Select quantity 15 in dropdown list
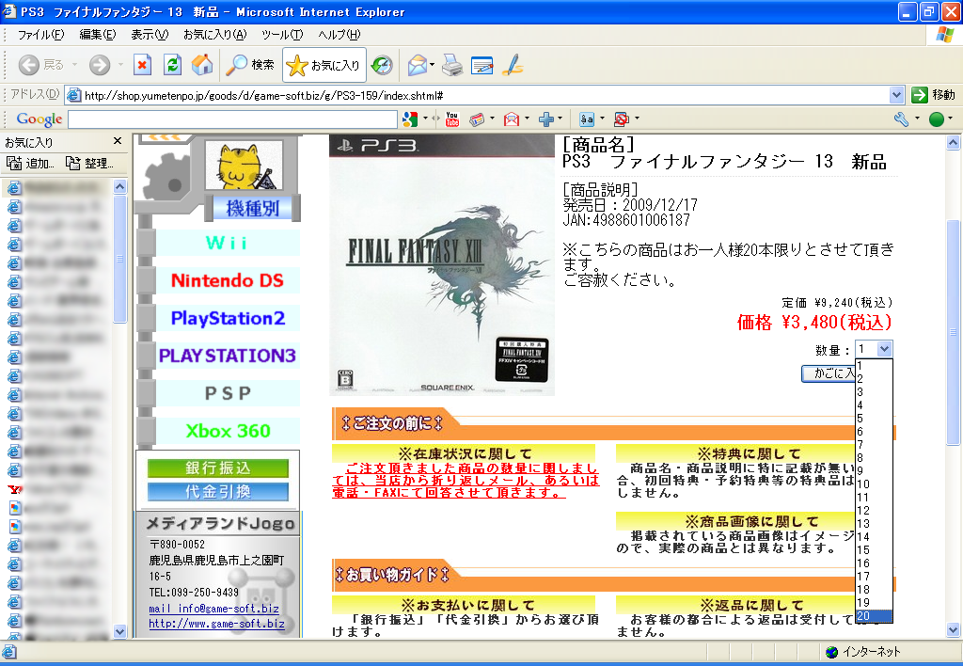Image resolution: width=963 pixels, height=666 pixels. [874, 550]
